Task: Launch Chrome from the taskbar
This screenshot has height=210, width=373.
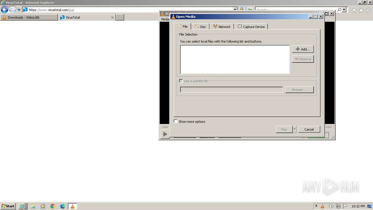Action: coord(53,206)
